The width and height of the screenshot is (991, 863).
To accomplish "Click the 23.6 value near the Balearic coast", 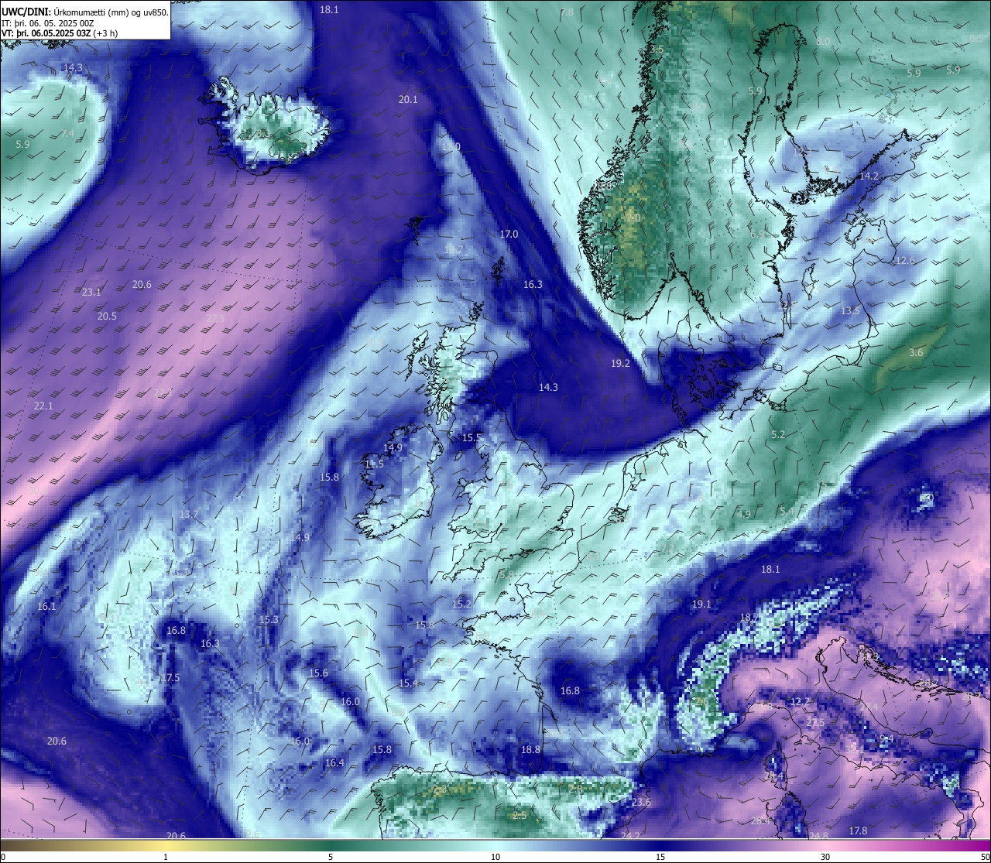I will [641, 802].
